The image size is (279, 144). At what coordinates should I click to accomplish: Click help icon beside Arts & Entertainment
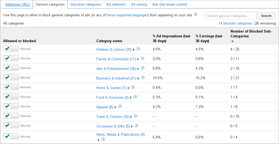tap(142, 68)
